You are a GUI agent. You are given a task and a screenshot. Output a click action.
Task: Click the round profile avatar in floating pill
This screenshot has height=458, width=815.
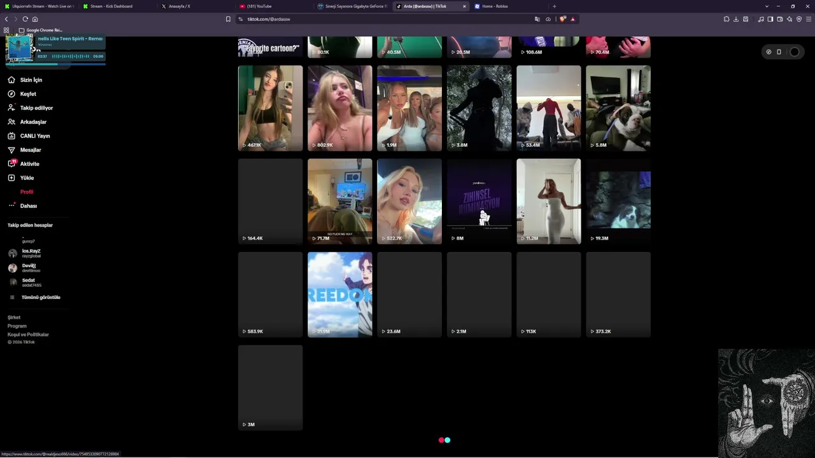click(794, 52)
